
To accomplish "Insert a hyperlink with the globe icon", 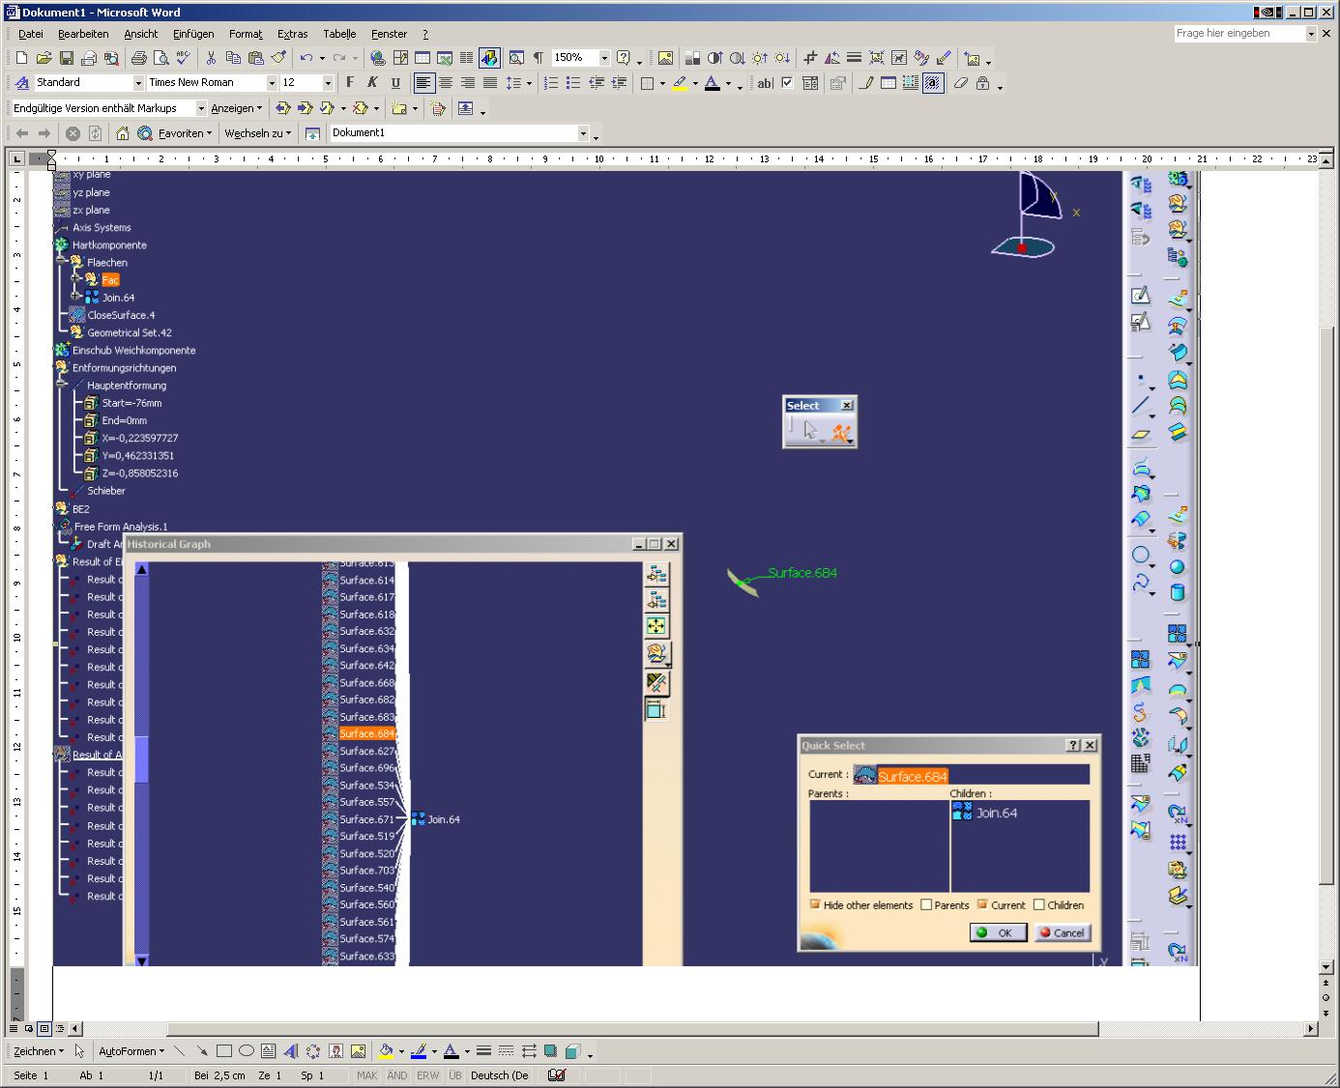I will [378, 58].
